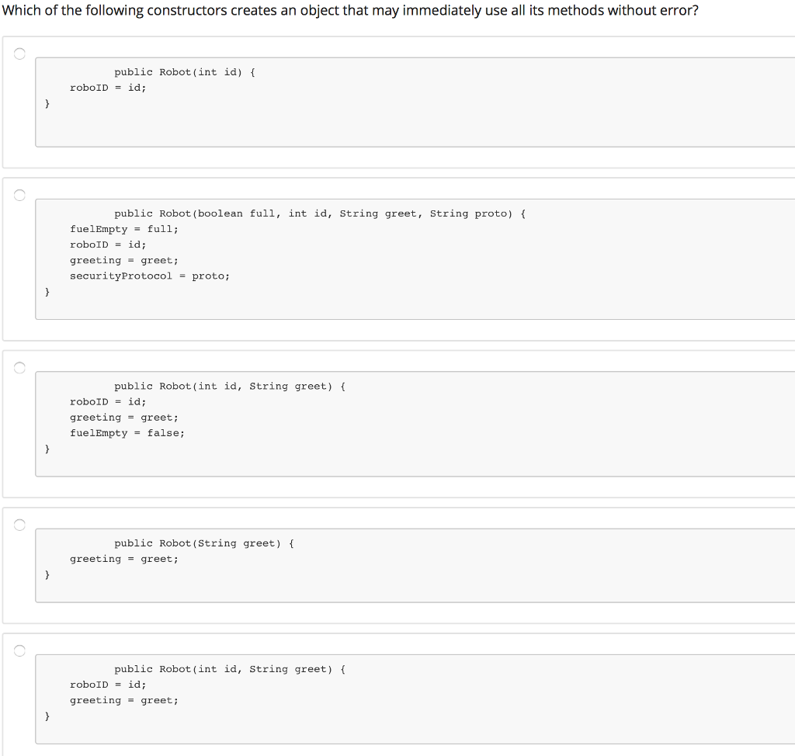
Task: Select the radio button for Robot(int id) constructor
Action: click(19, 53)
